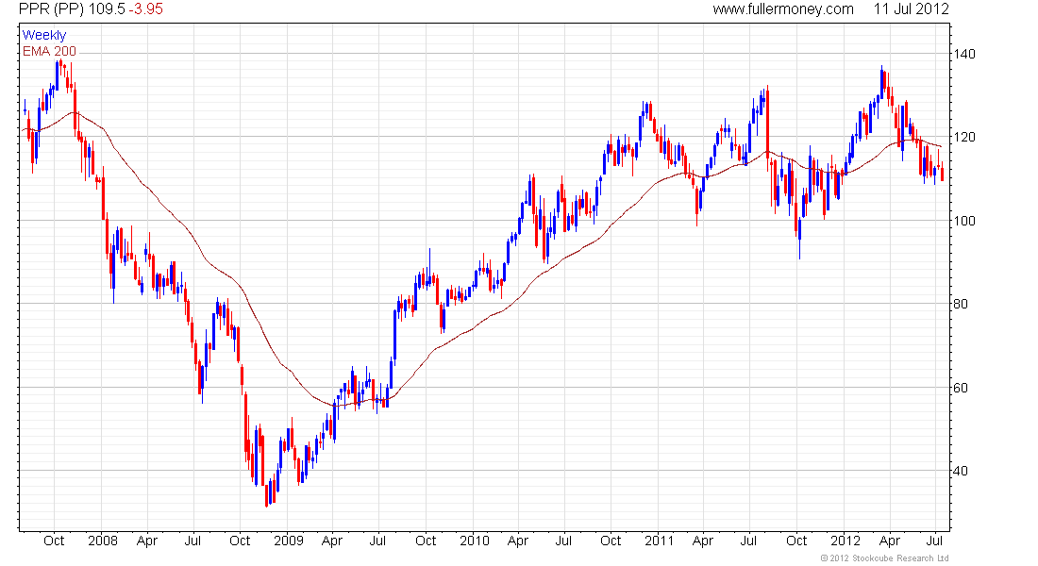The width and height of the screenshot is (1038, 566).
Task: Select the blue Weekly legend label
Action: 44,35
